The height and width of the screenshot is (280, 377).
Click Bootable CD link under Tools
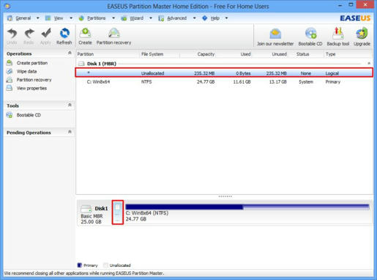coord(29,115)
